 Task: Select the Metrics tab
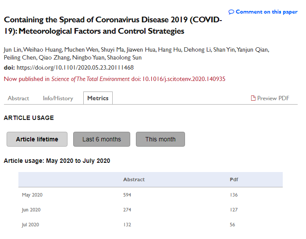pyautogui.click(x=98, y=98)
